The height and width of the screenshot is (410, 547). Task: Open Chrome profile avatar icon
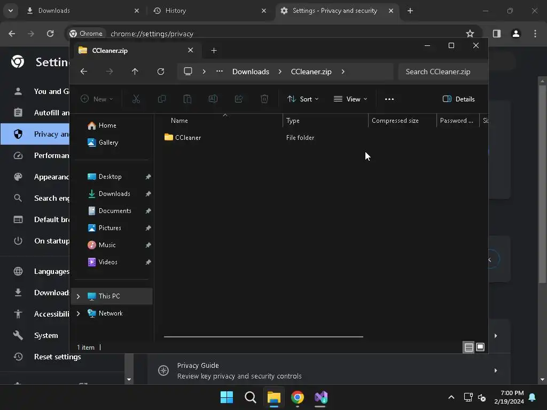516,34
